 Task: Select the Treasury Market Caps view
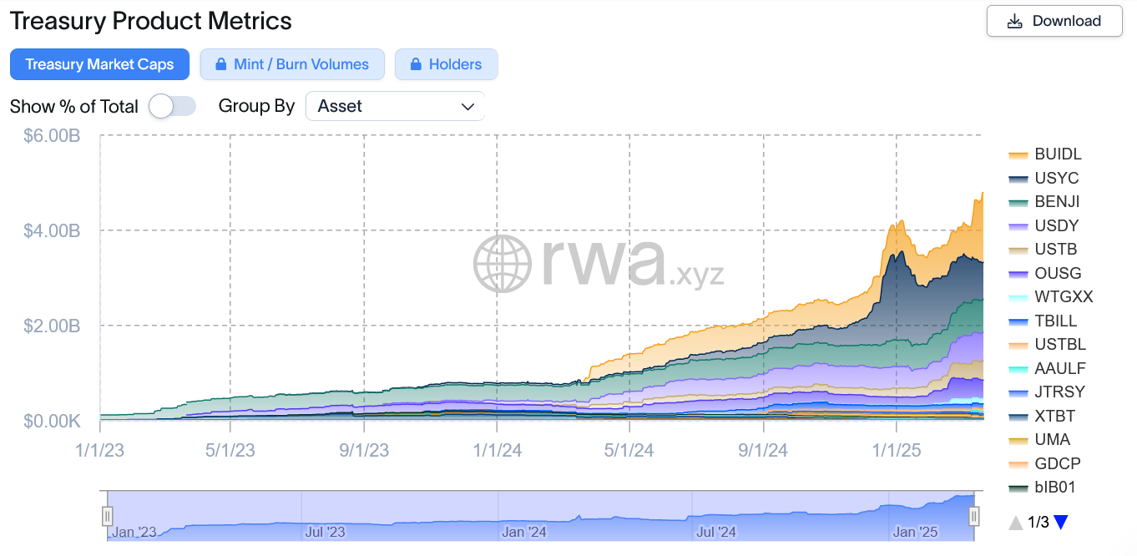[x=99, y=64]
